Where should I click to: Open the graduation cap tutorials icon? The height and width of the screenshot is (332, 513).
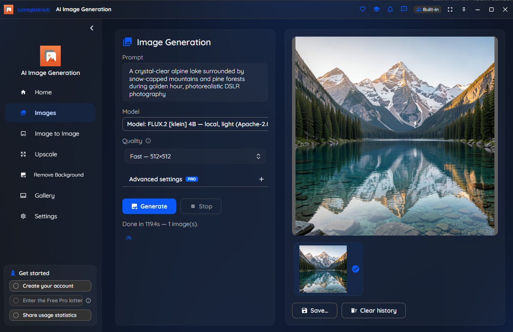pyautogui.click(x=376, y=9)
